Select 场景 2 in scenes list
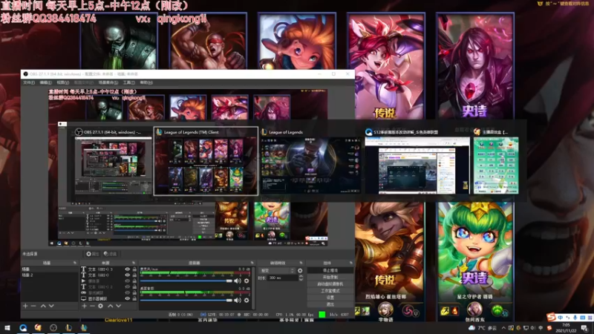 [x=49, y=275]
